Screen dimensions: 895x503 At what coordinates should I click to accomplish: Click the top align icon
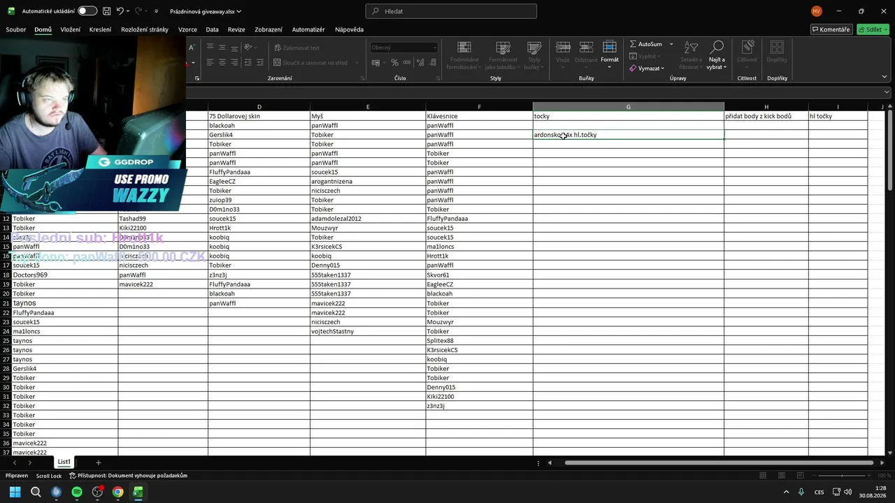point(210,48)
